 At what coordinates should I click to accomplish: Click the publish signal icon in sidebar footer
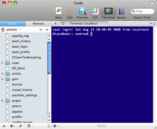coord(21,126)
